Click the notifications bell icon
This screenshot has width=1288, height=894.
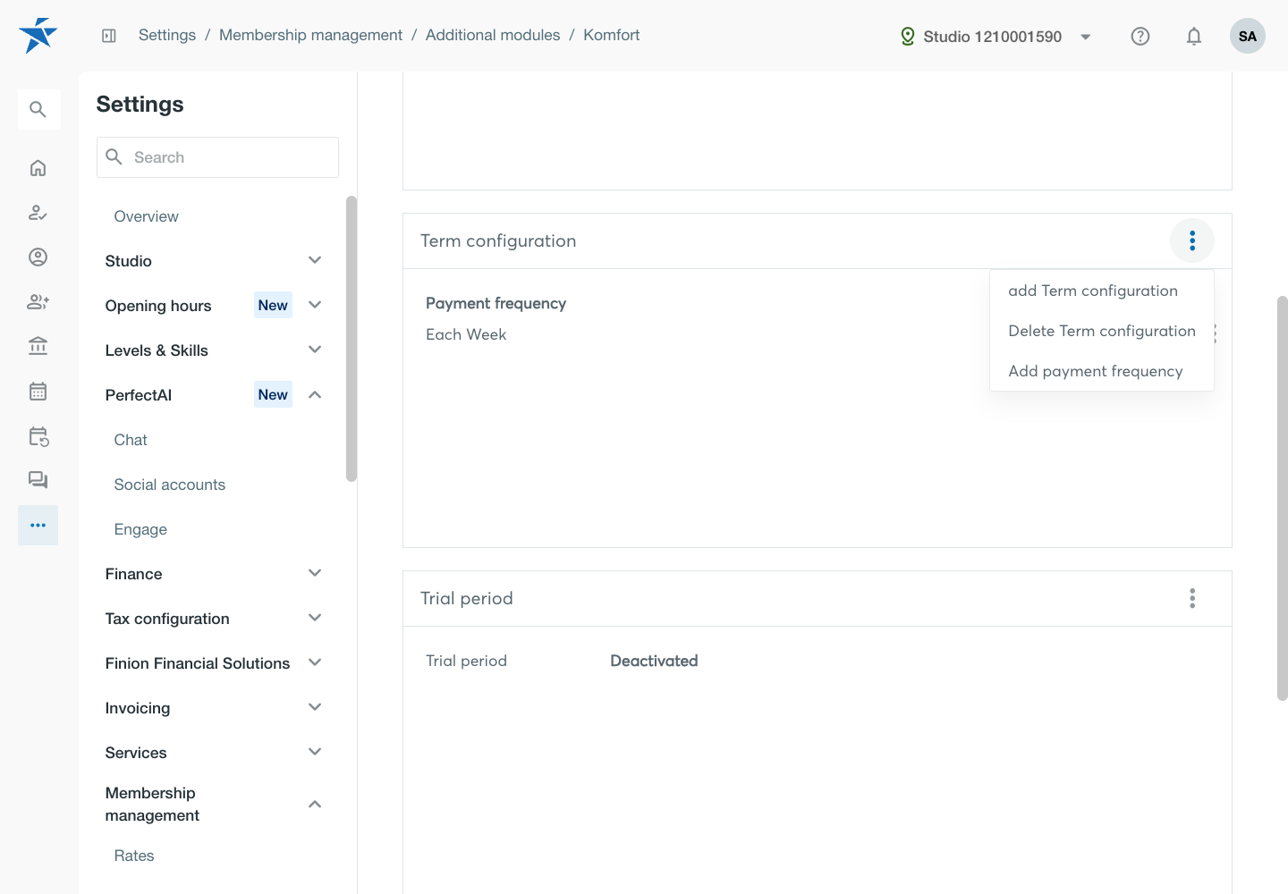point(1194,37)
